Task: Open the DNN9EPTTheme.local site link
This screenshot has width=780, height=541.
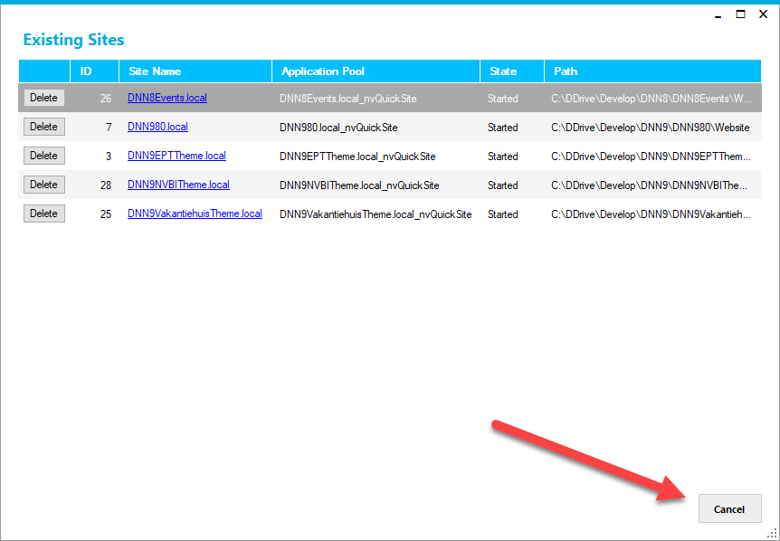Action: coord(176,156)
